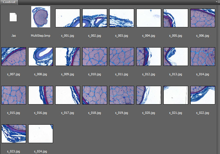This screenshot has width=220, height=154.
Task: Select the s_023.jpg thumbnail
Action: 14,134
